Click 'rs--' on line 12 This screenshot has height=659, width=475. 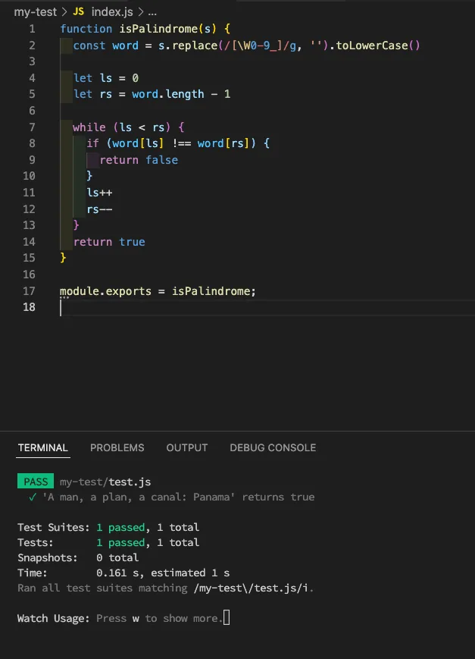click(x=99, y=209)
